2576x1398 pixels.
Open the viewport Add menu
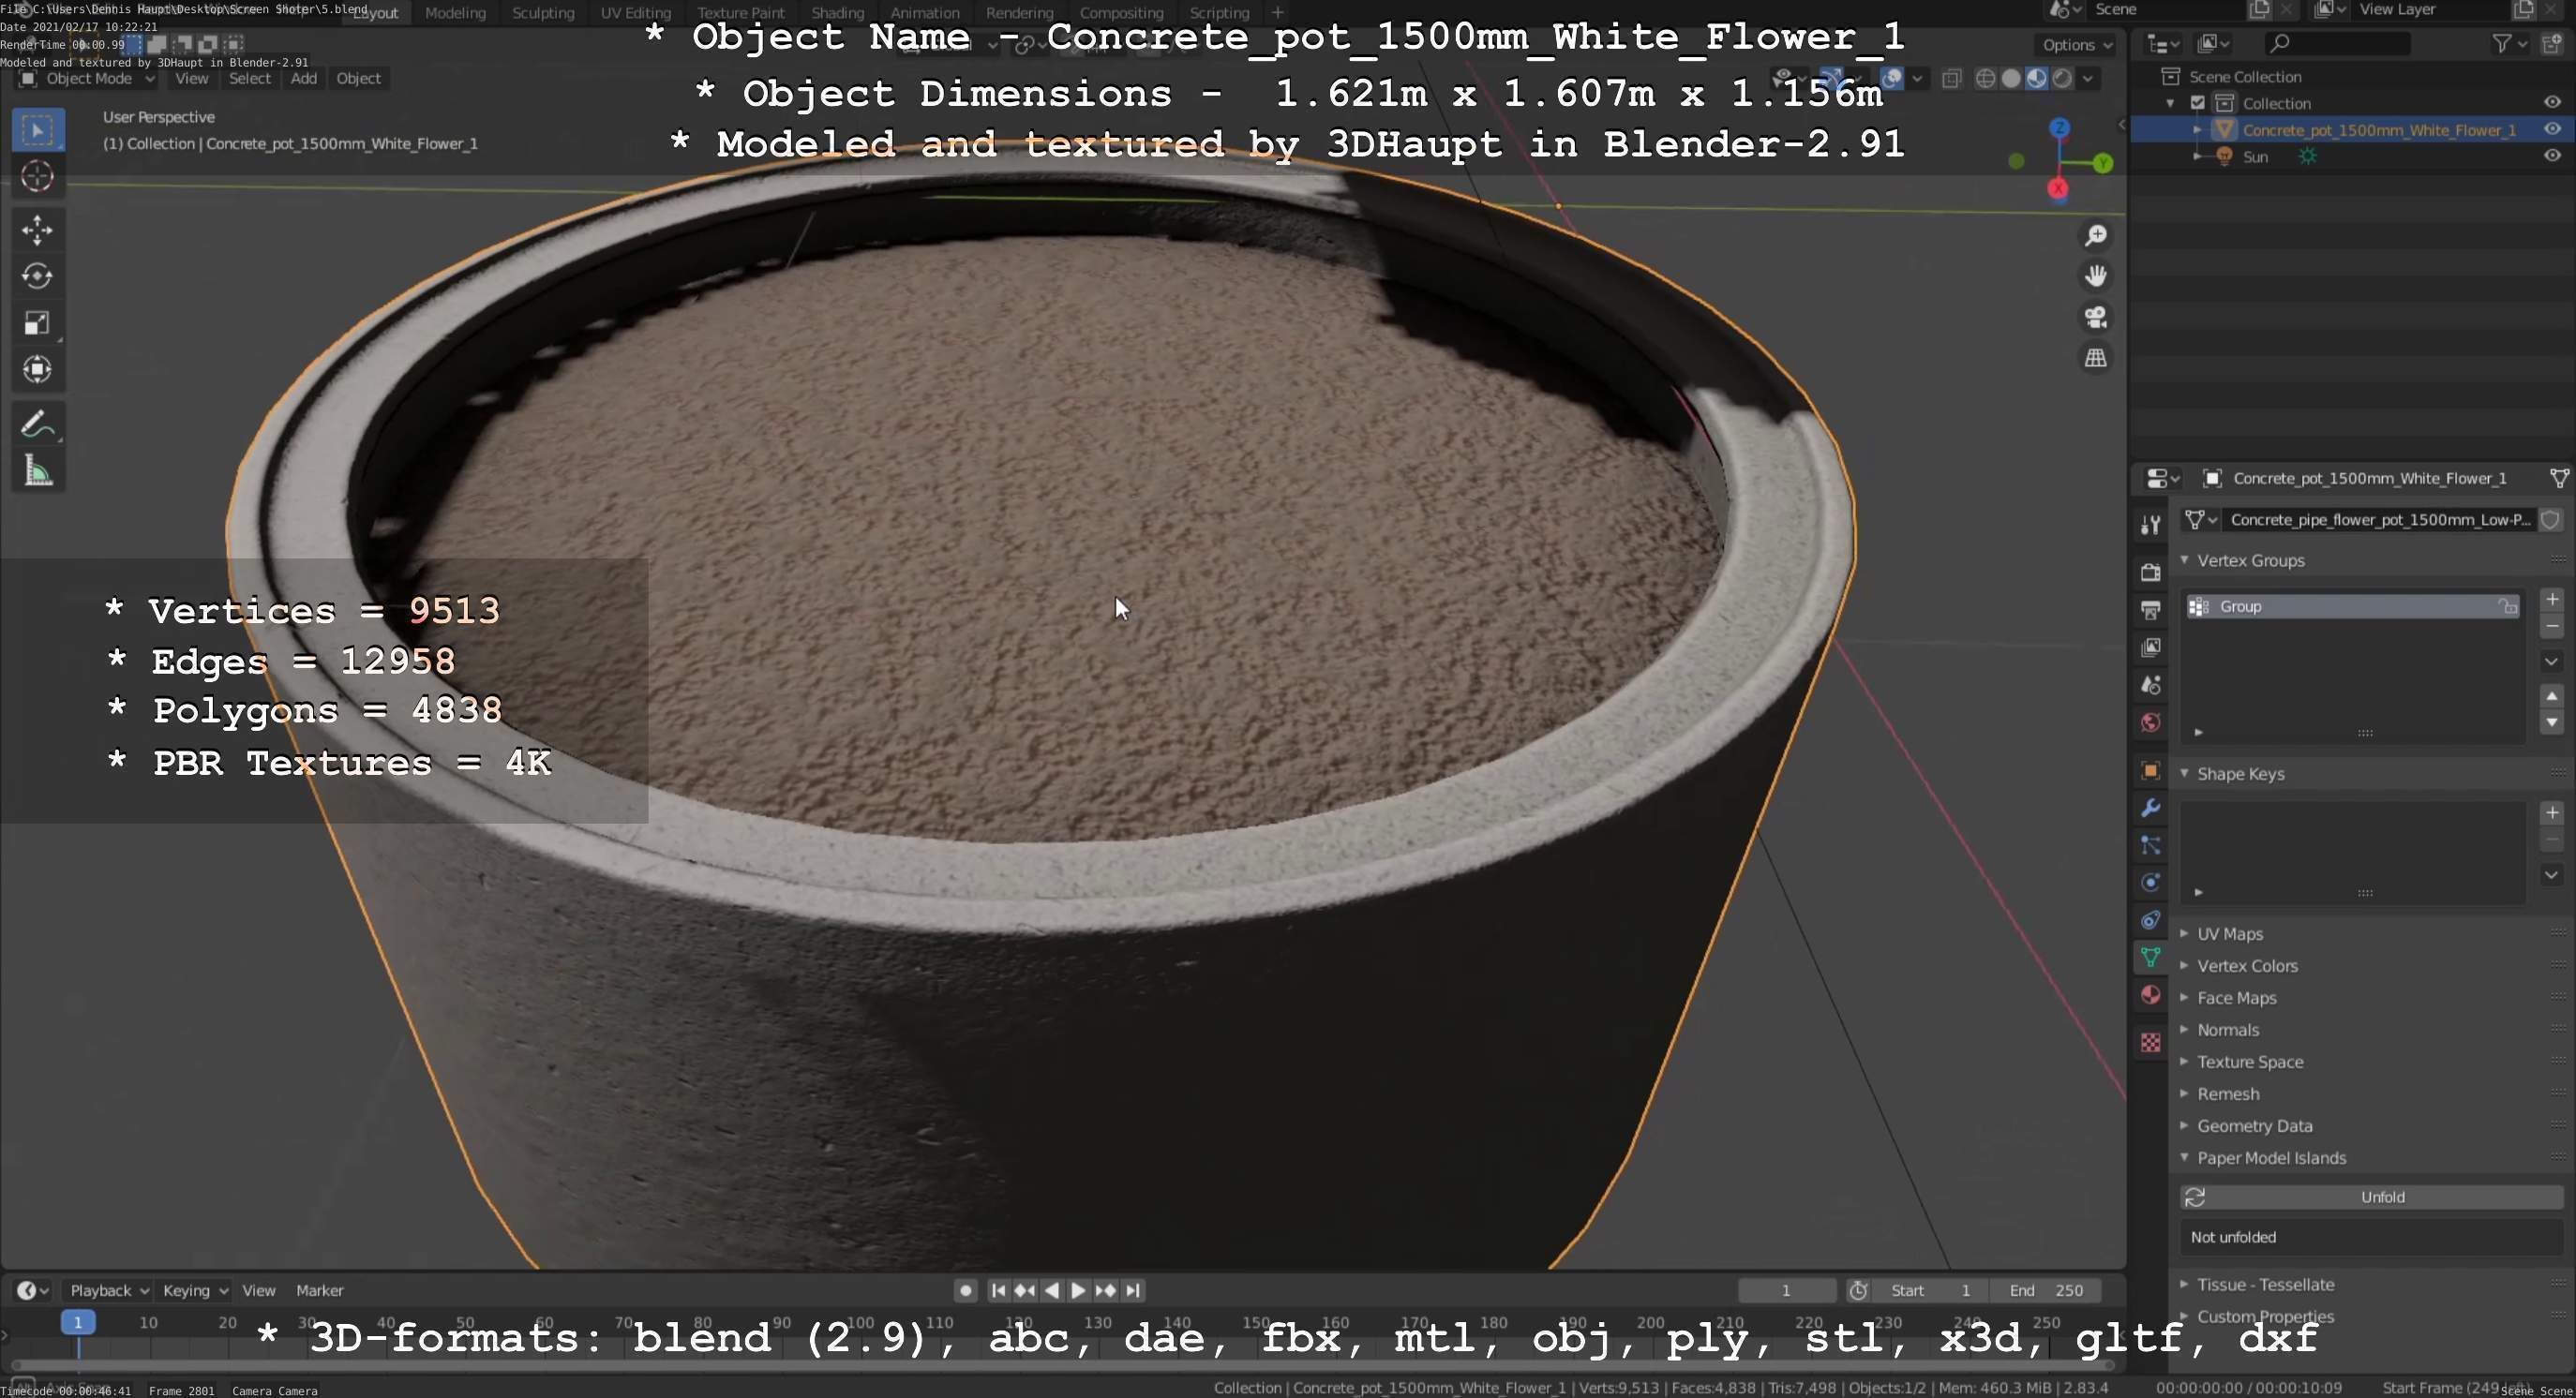(304, 79)
